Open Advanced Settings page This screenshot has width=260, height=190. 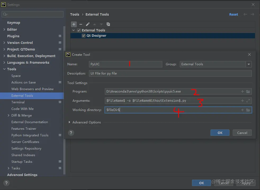coord(22,175)
